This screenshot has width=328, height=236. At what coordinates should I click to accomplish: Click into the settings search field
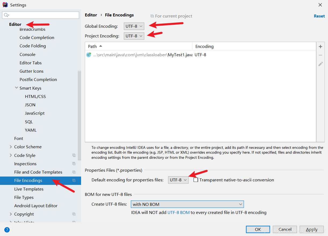41,15
